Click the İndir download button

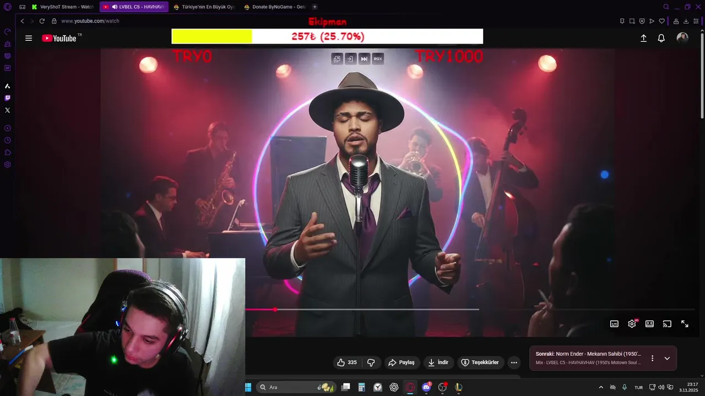(x=438, y=362)
